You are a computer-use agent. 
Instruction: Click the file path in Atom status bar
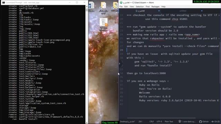[127, 122]
